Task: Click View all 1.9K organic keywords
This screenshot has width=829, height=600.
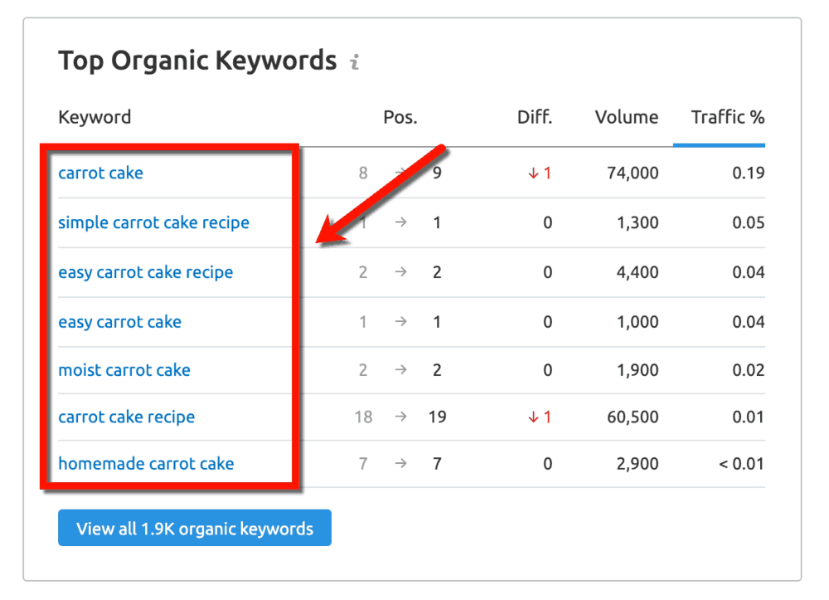Action: coord(194,528)
